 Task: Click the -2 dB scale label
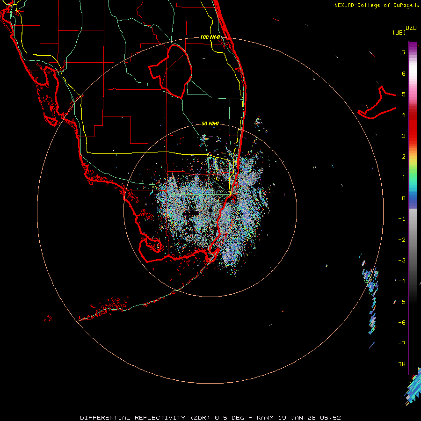click(402, 240)
